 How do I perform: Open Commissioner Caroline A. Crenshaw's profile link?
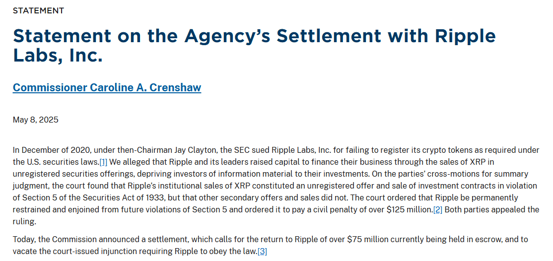point(107,88)
